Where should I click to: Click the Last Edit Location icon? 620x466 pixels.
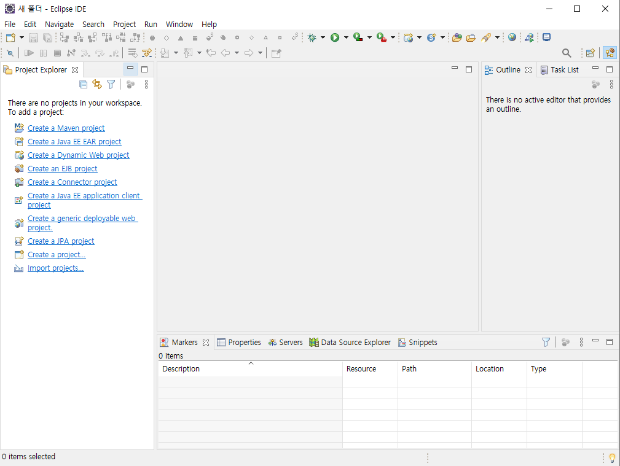pyautogui.click(x=211, y=53)
